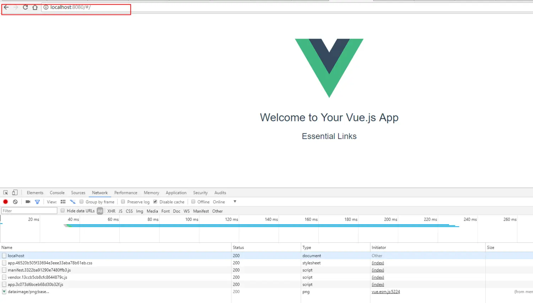Filter requests by Manifest
The width and height of the screenshot is (533, 303).
pos(201,211)
